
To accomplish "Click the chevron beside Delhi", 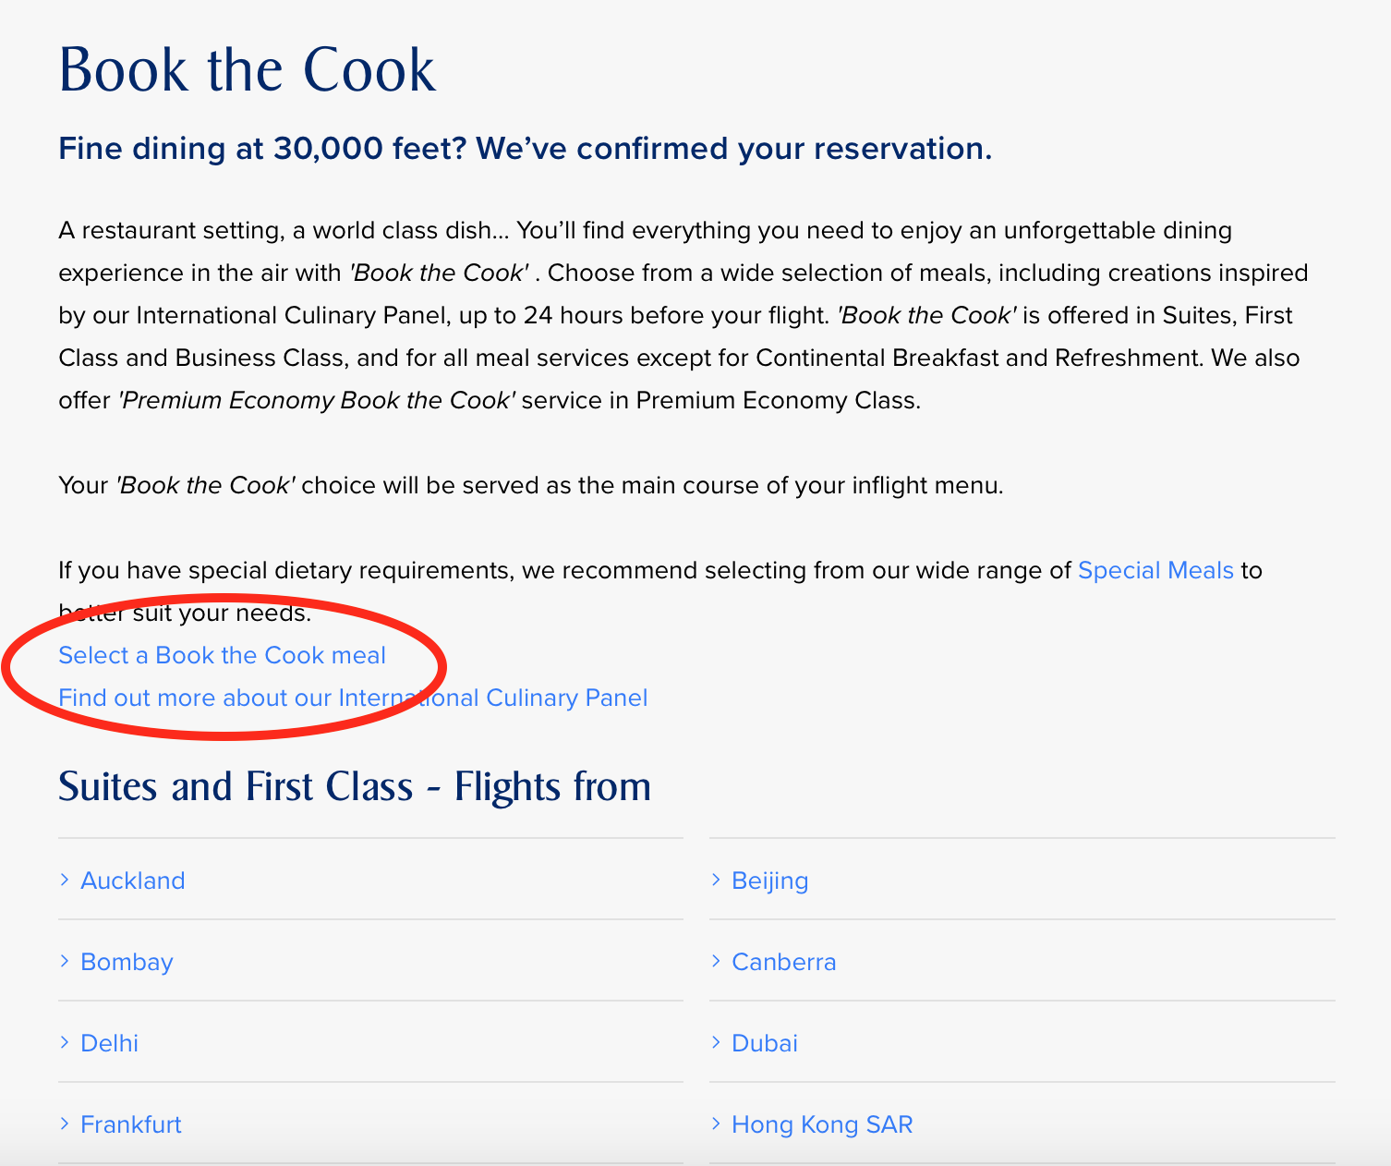I will tap(65, 1042).
